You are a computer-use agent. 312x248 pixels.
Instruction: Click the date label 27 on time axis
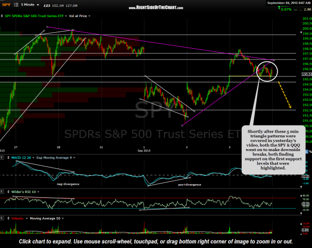pos(16,147)
